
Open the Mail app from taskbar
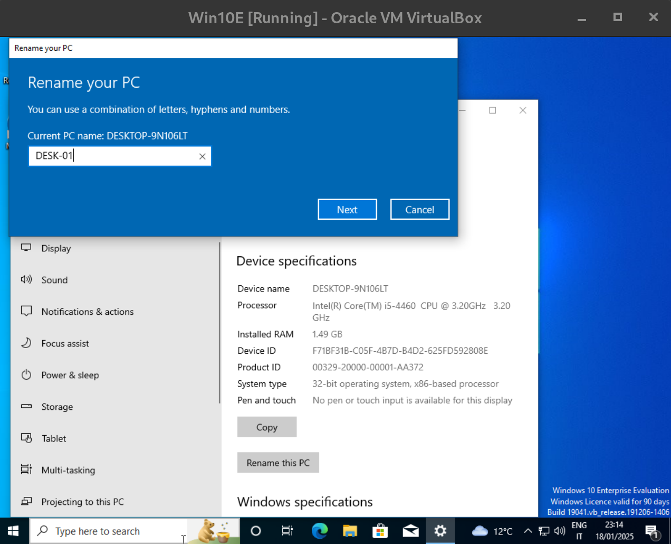coord(410,531)
